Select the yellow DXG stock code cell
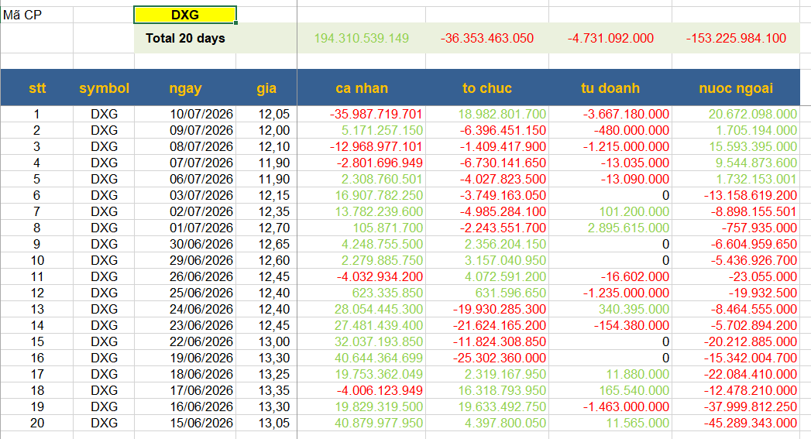Image resolution: width=811 pixels, height=439 pixels. click(x=185, y=15)
